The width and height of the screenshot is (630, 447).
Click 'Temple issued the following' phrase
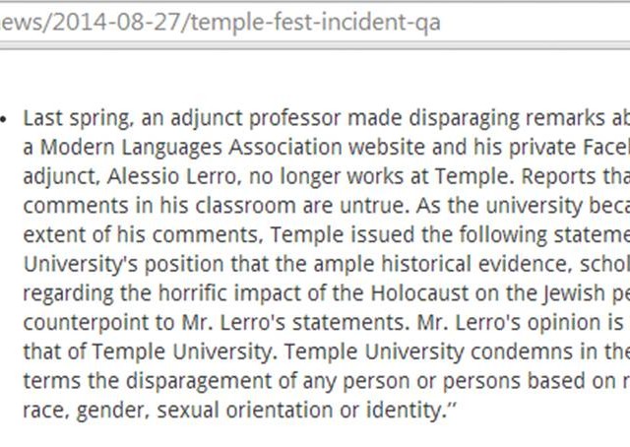[x=409, y=234]
